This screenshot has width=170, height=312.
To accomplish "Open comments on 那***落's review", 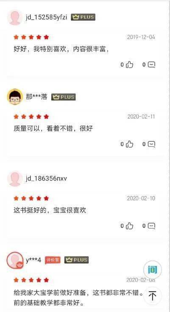I will click(x=149, y=144).
